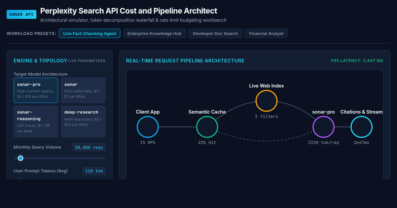Viewport: 397px width, 208px height.
Task: Click the Client App node circle
Action: pyautogui.click(x=148, y=127)
